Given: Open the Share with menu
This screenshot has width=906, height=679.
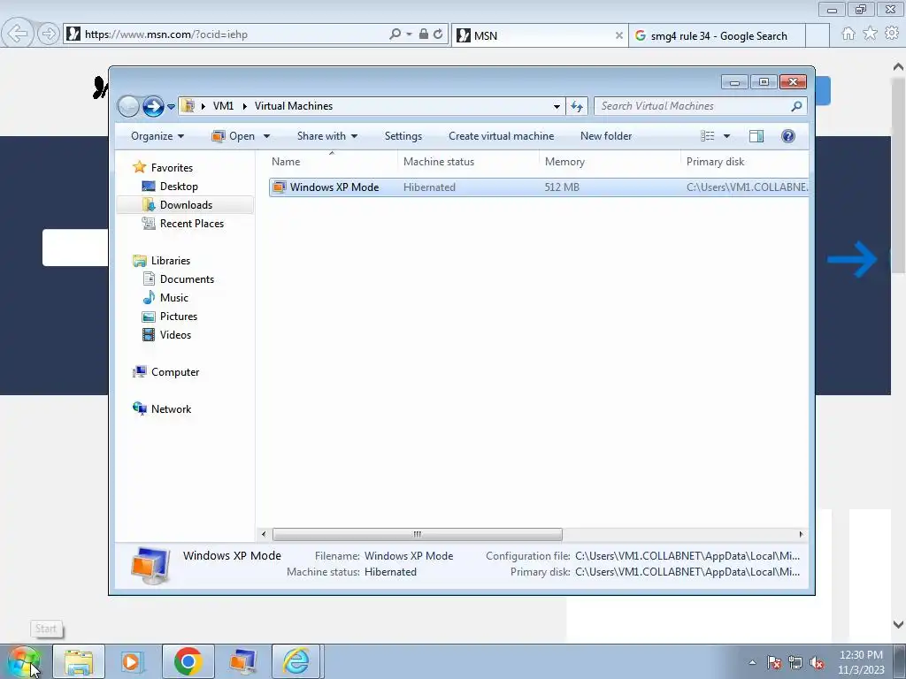Looking at the screenshot, I should tap(327, 136).
